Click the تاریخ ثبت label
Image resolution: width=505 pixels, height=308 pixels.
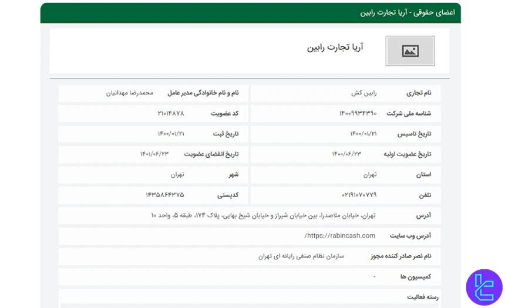click(225, 134)
